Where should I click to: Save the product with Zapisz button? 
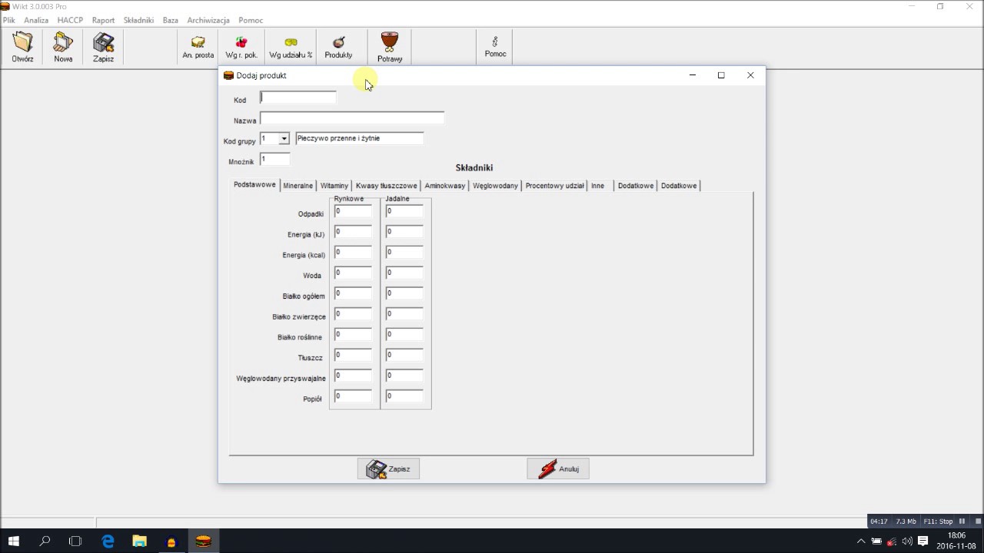coord(388,469)
